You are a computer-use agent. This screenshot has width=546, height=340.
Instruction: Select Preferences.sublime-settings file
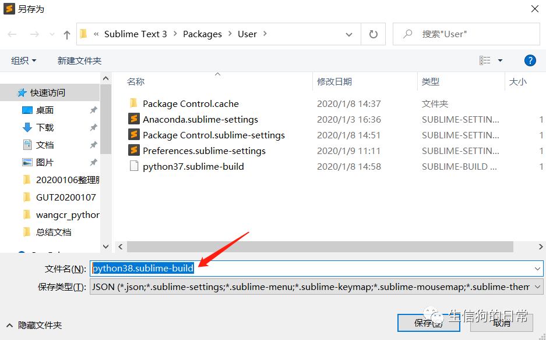204,151
